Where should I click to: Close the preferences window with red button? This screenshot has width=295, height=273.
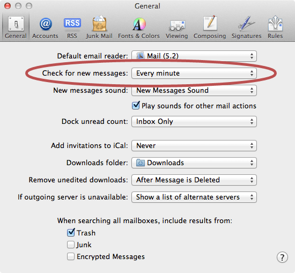(8, 6)
